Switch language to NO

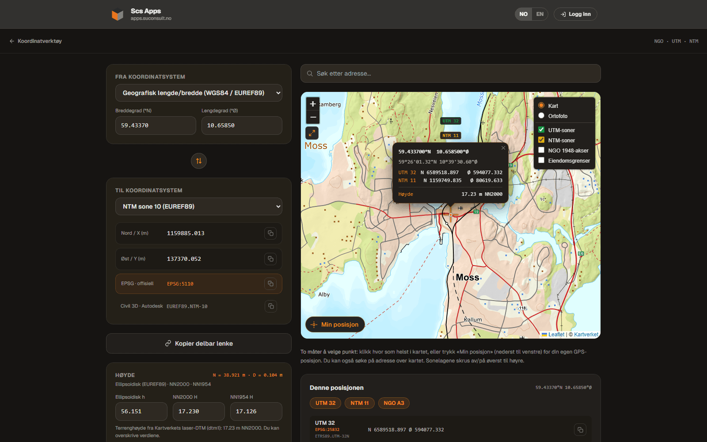coord(524,14)
